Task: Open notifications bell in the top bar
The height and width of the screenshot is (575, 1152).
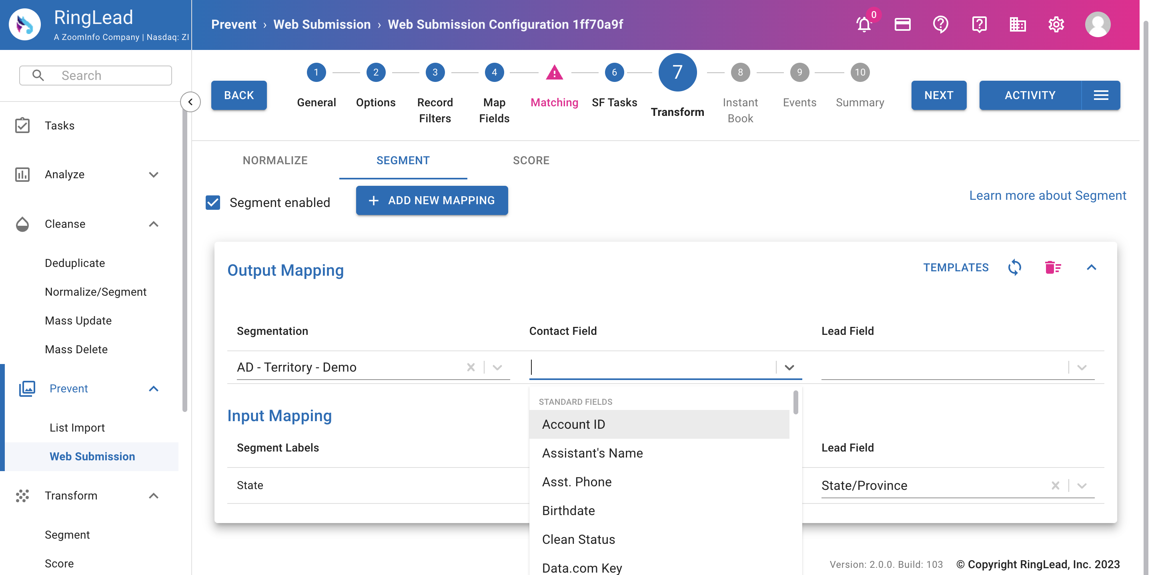Action: click(x=863, y=24)
